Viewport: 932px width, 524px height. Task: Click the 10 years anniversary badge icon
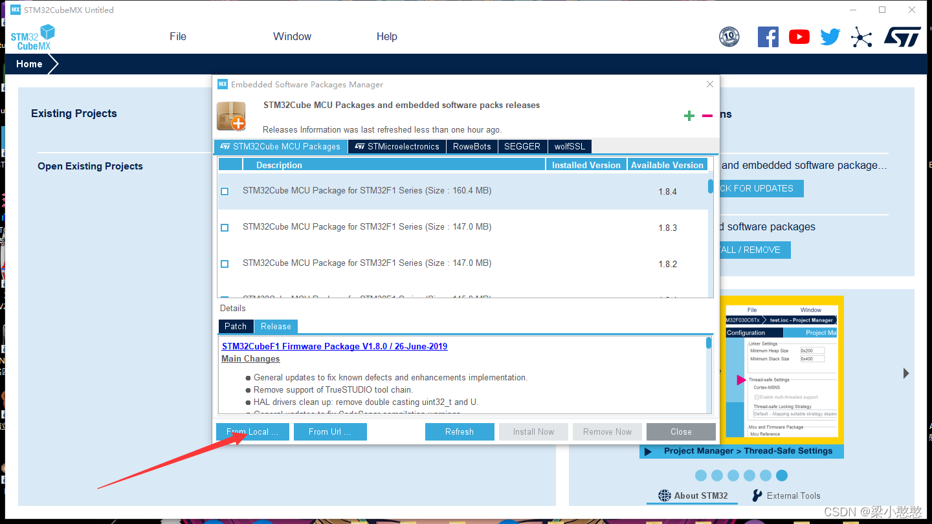click(x=729, y=37)
